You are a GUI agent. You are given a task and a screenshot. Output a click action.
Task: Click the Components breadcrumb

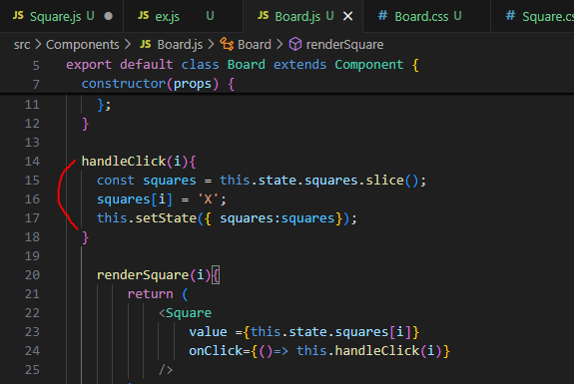tap(83, 45)
